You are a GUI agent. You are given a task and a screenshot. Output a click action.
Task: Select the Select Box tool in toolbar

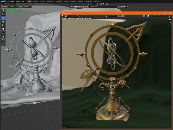click(3, 11)
